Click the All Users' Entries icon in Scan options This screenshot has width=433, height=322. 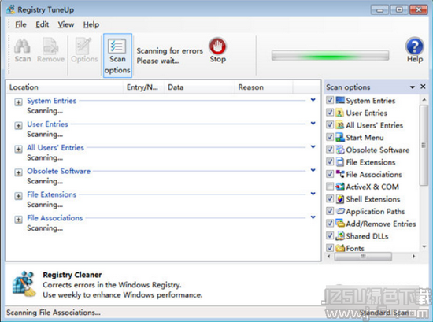click(339, 125)
